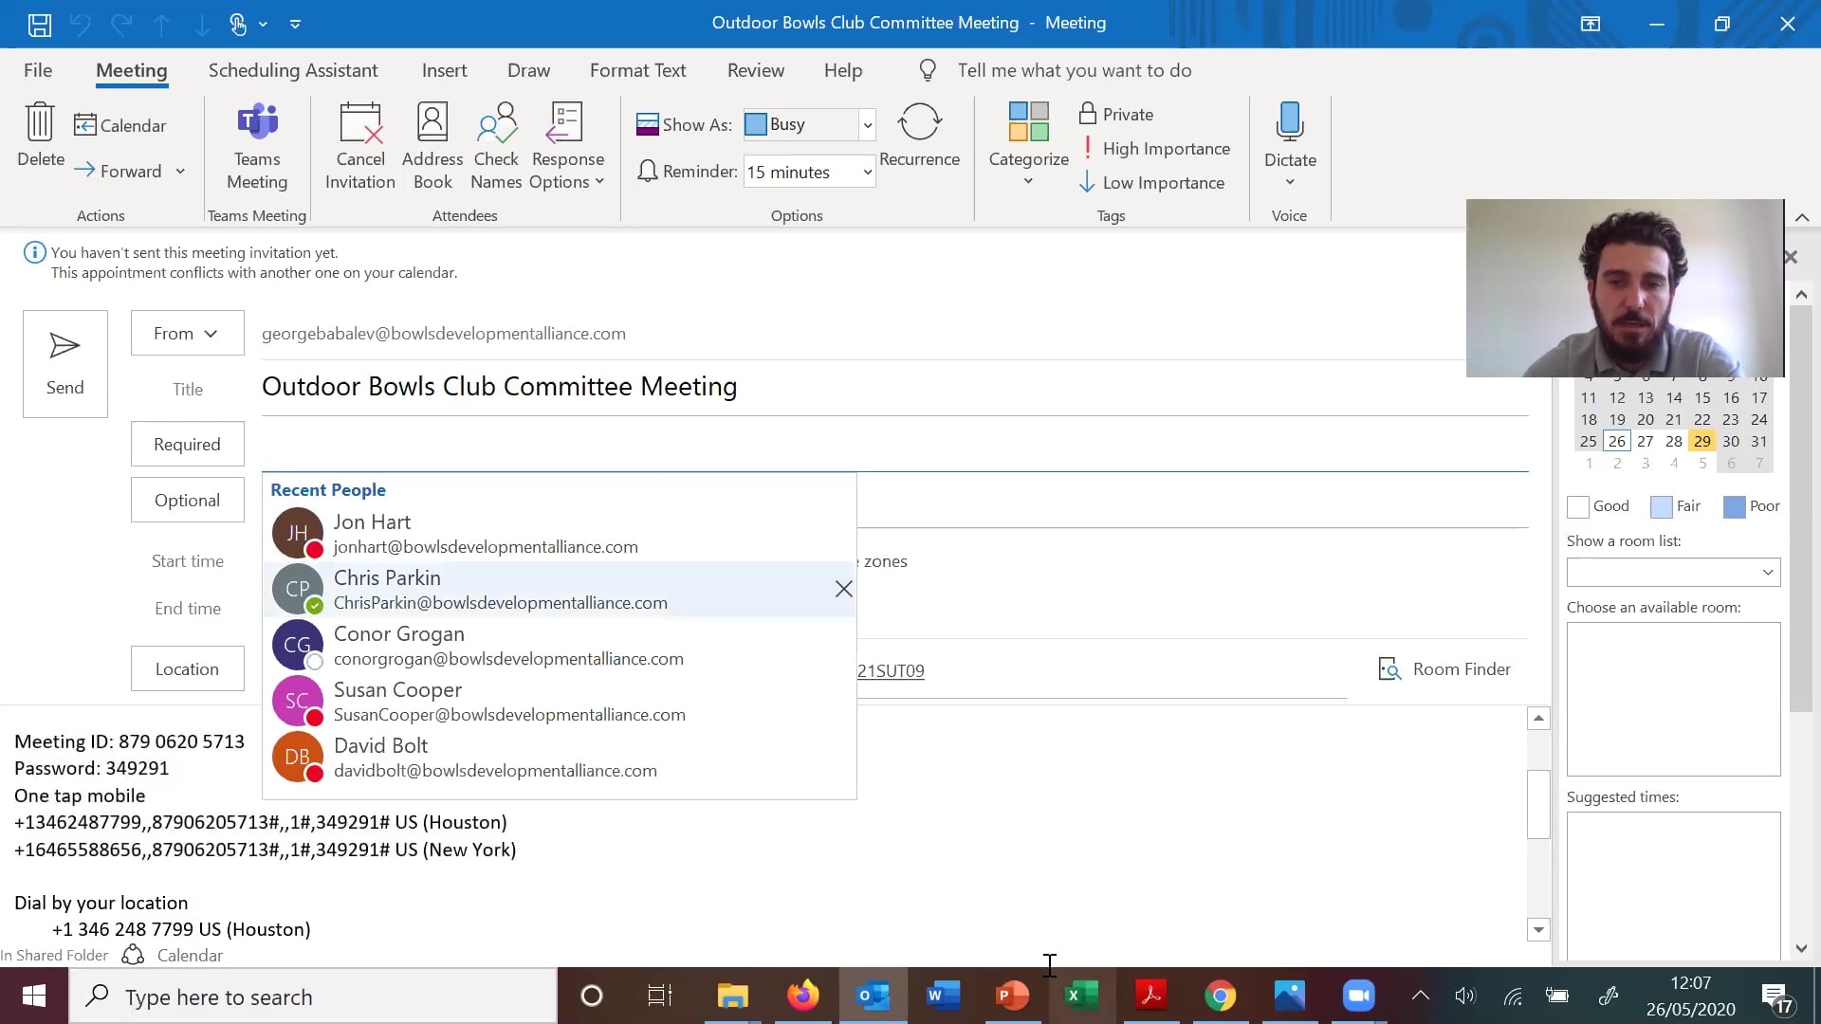
Task: Open the File menu
Action: (x=38, y=70)
